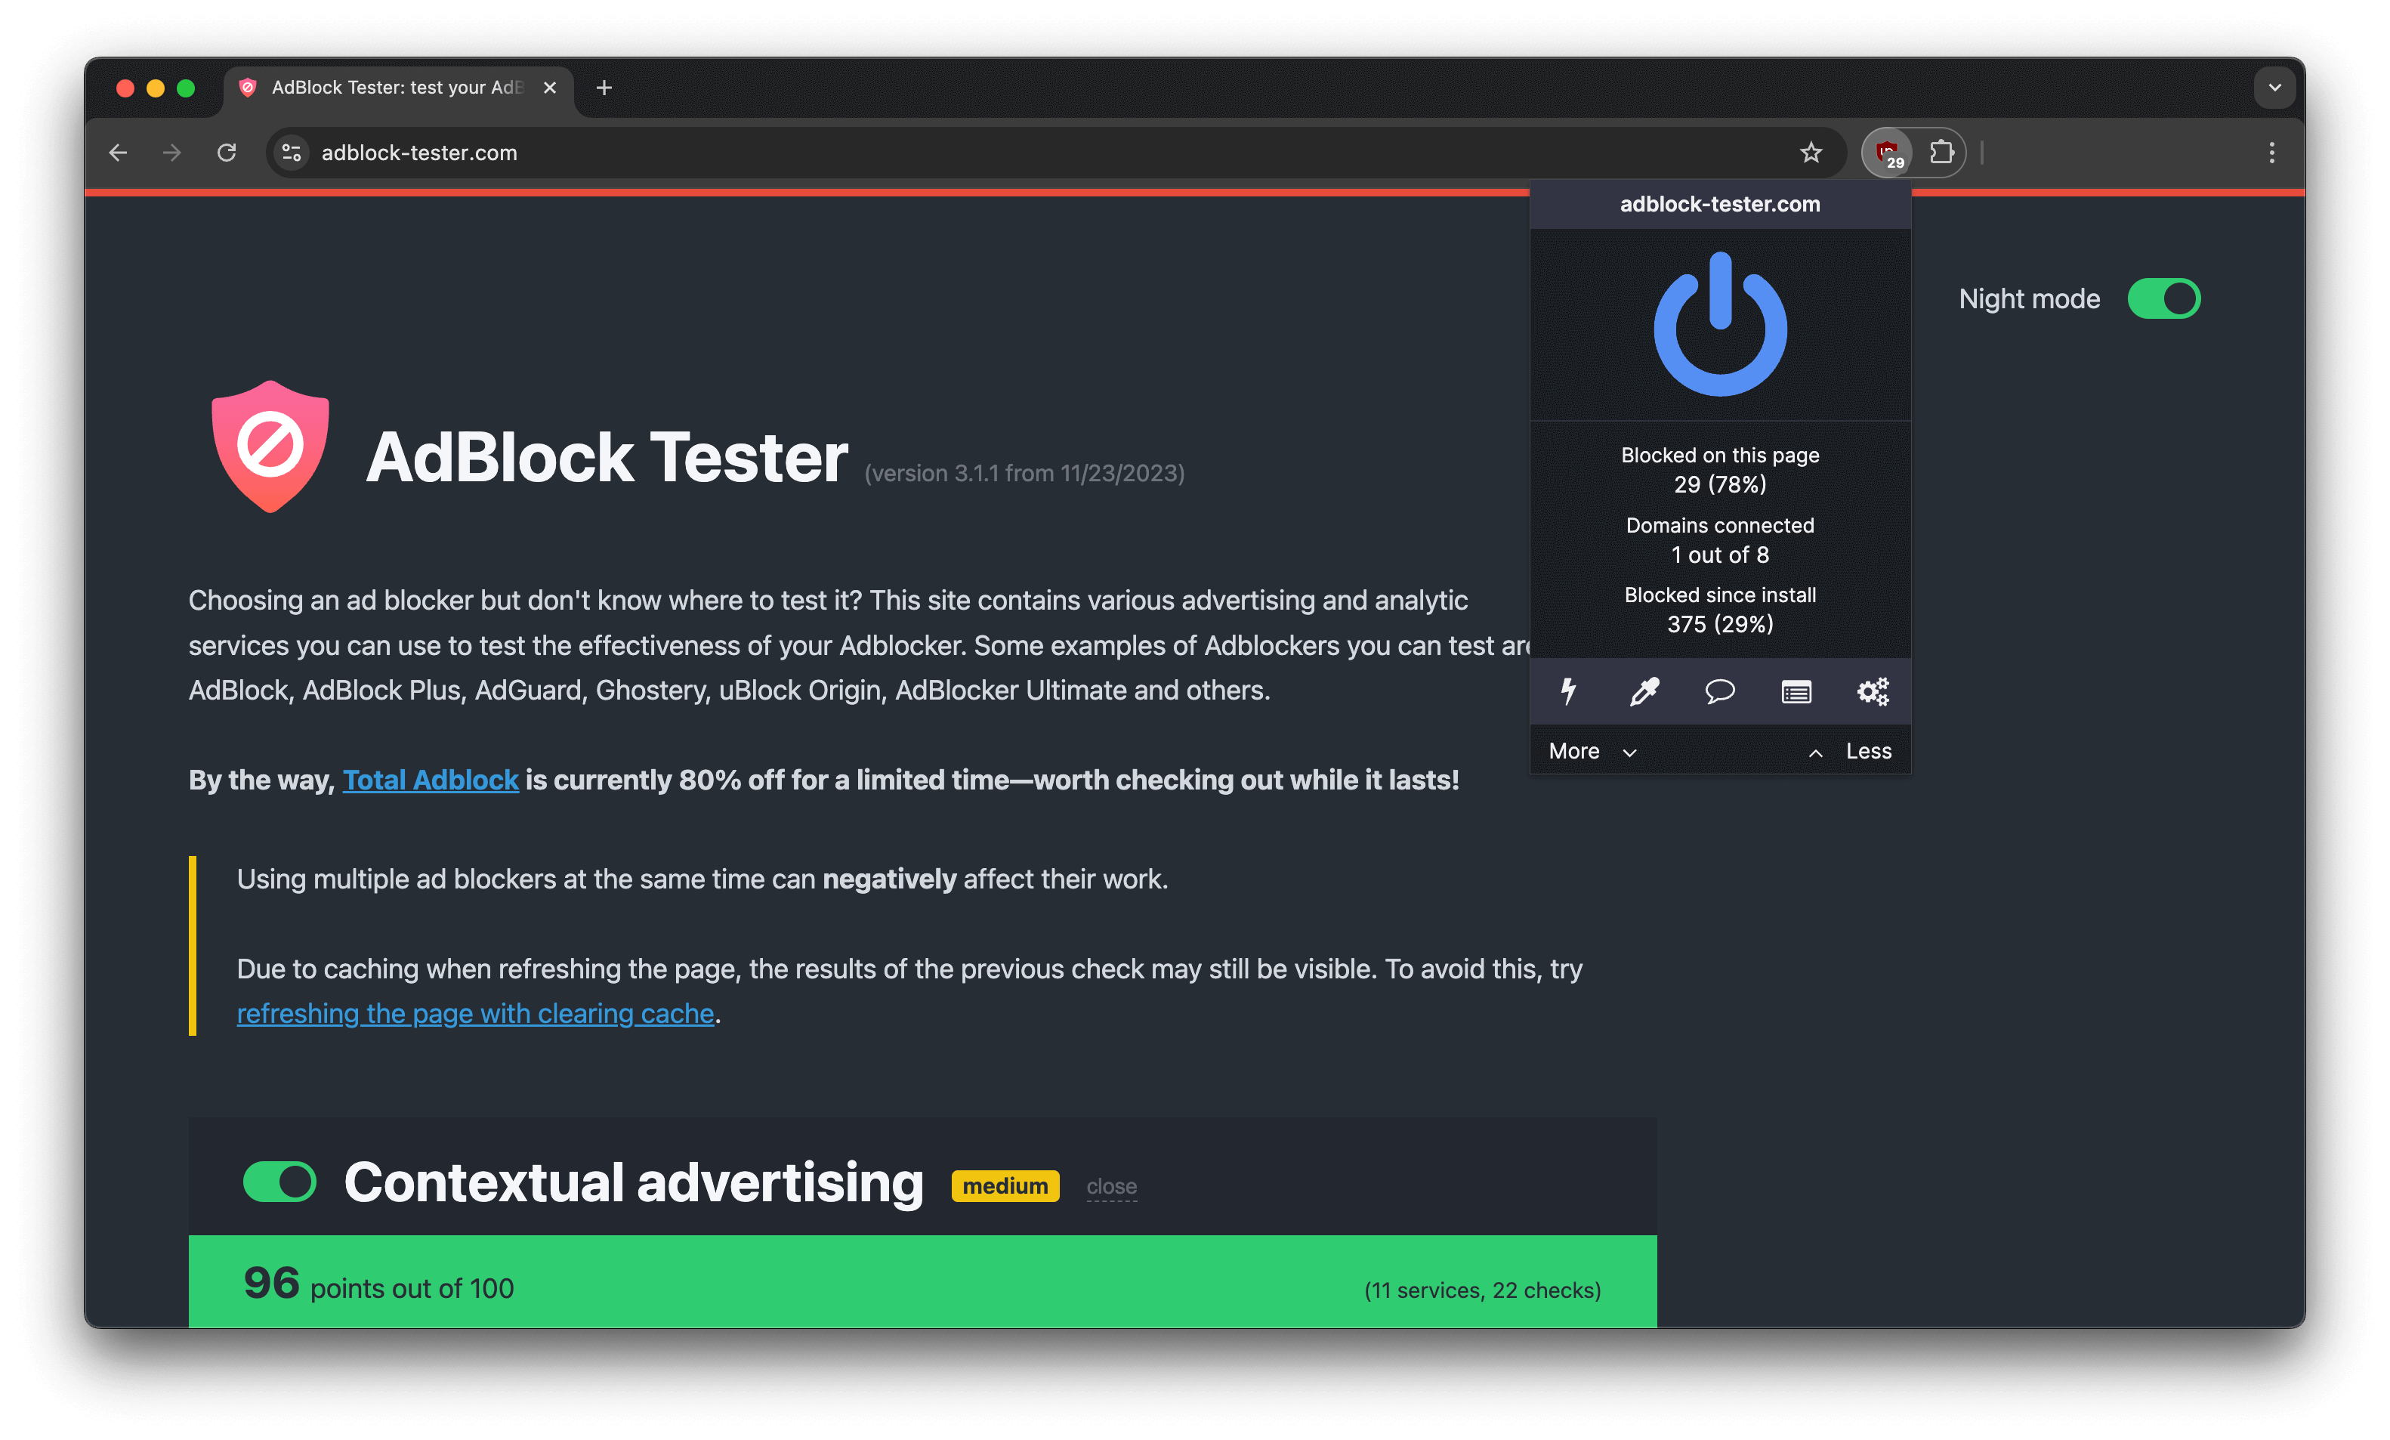The height and width of the screenshot is (1440, 2390).
Task: Report an issue via chat bubble icon
Action: (x=1720, y=692)
